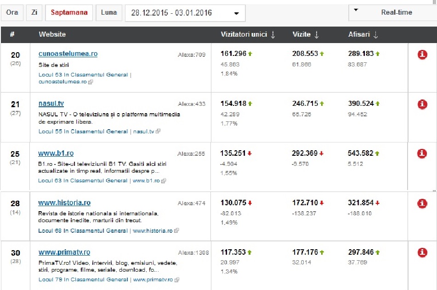This screenshot has height=290, width=437.
Task: Open cunoastelumea.ro site title link
Action: coord(68,54)
